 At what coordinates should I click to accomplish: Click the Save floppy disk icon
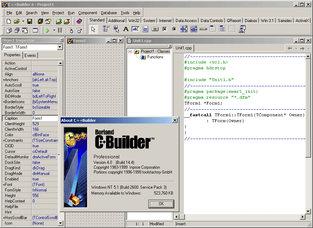pos(30,21)
